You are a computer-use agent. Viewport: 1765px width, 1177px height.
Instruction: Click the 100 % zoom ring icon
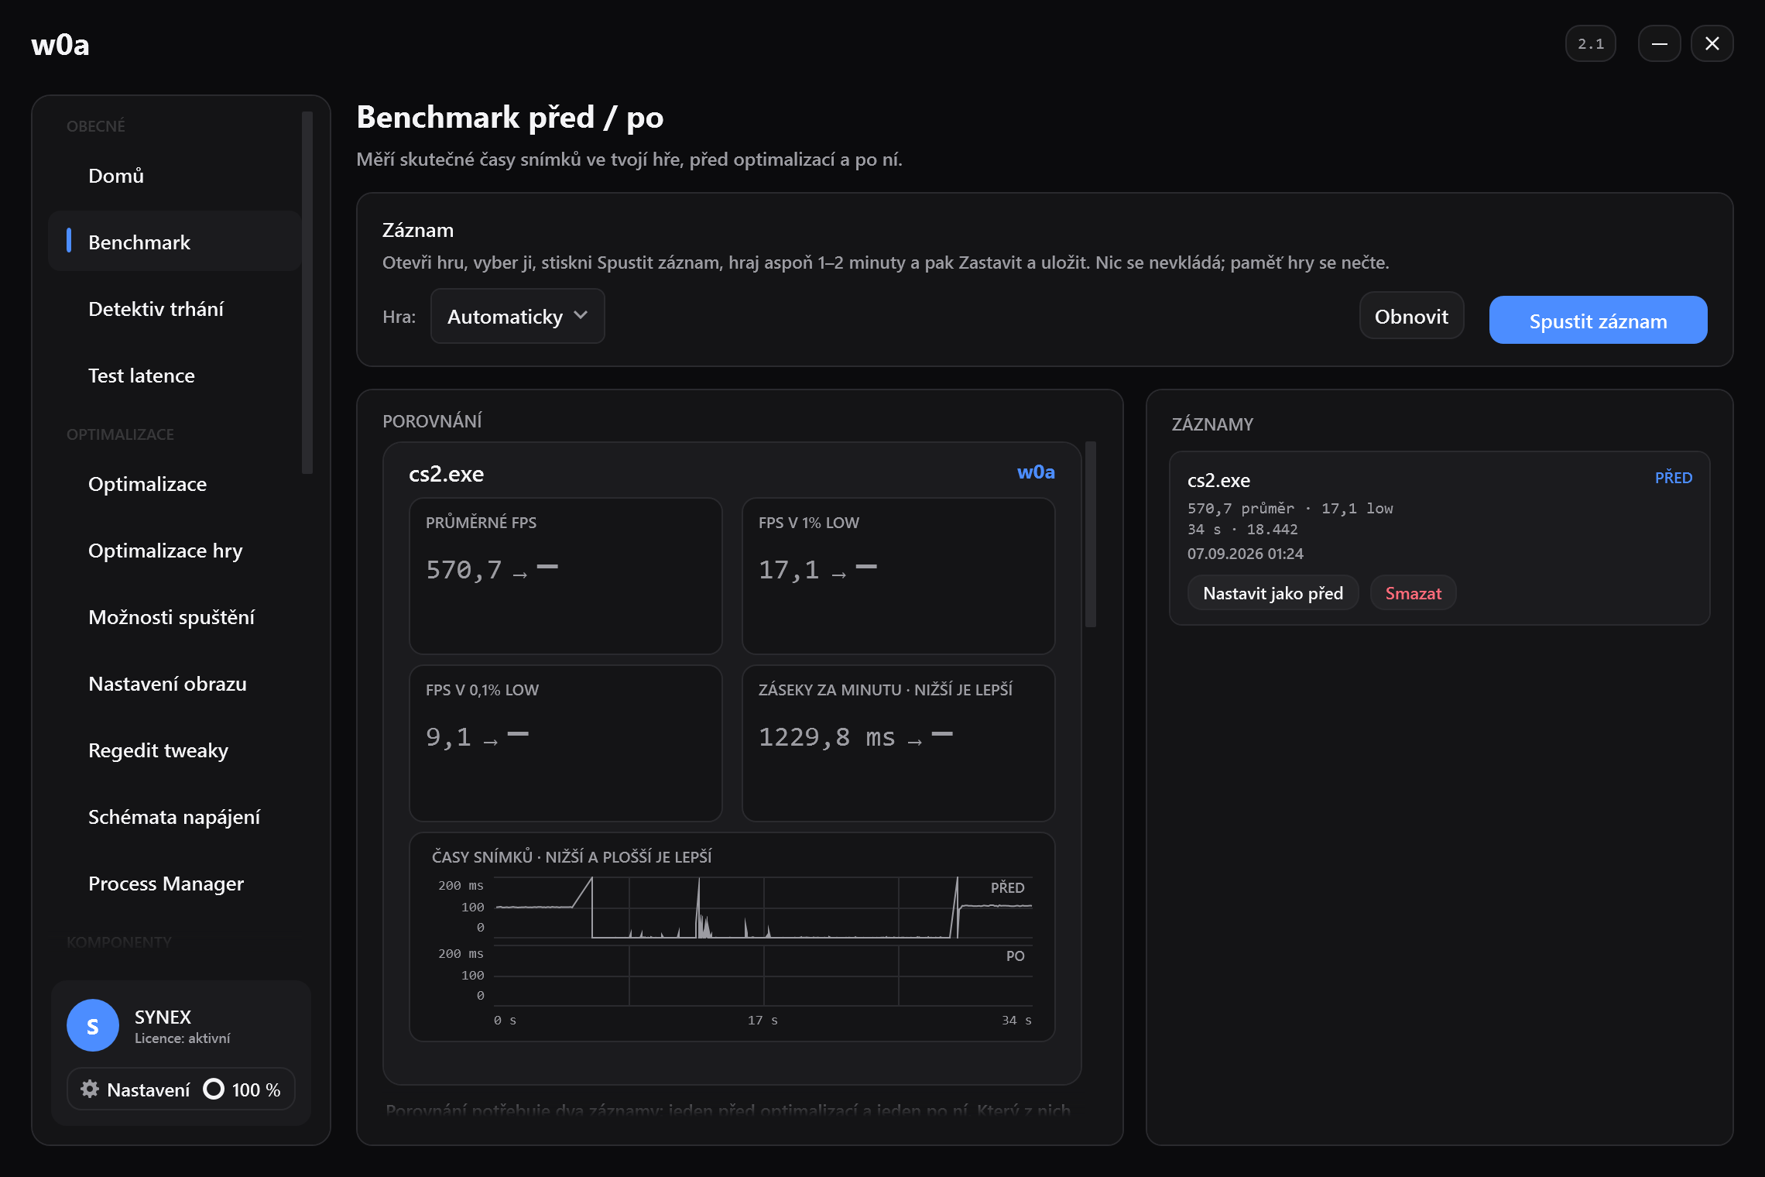[214, 1089]
